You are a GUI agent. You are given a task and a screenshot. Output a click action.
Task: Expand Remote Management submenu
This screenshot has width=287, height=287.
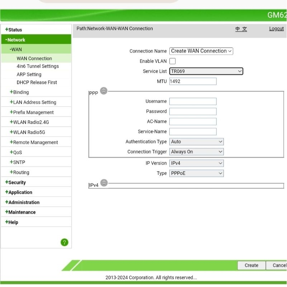[x=34, y=142]
